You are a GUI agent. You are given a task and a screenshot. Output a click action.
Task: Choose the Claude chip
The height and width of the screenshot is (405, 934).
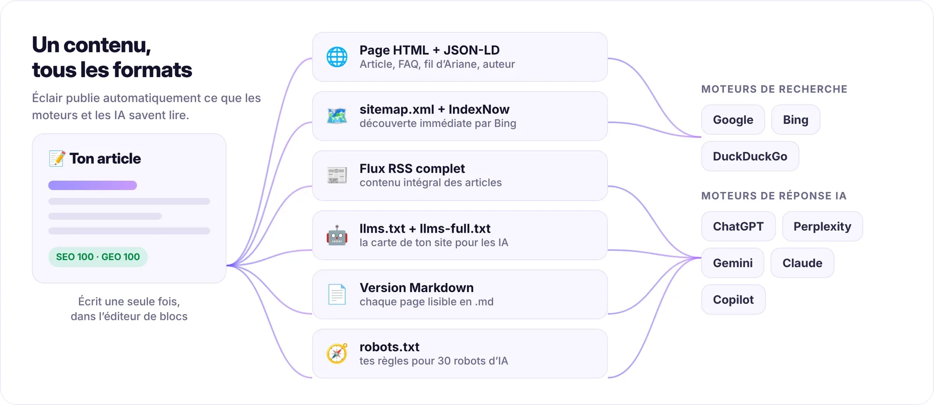click(802, 263)
